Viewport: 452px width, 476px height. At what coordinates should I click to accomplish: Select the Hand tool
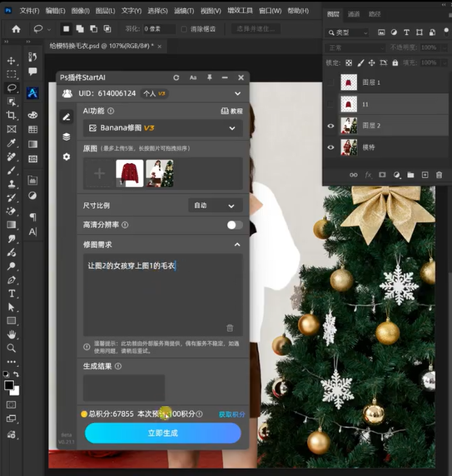pyautogui.click(x=12, y=335)
